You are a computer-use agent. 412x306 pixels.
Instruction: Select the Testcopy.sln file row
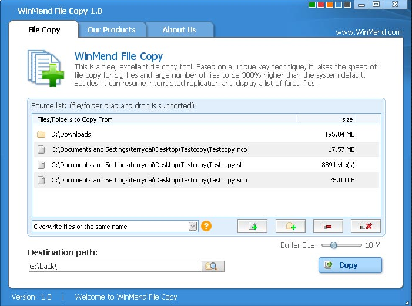pos(206,165)
